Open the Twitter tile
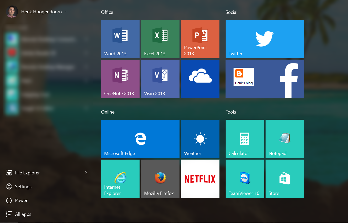 point(265,39)
